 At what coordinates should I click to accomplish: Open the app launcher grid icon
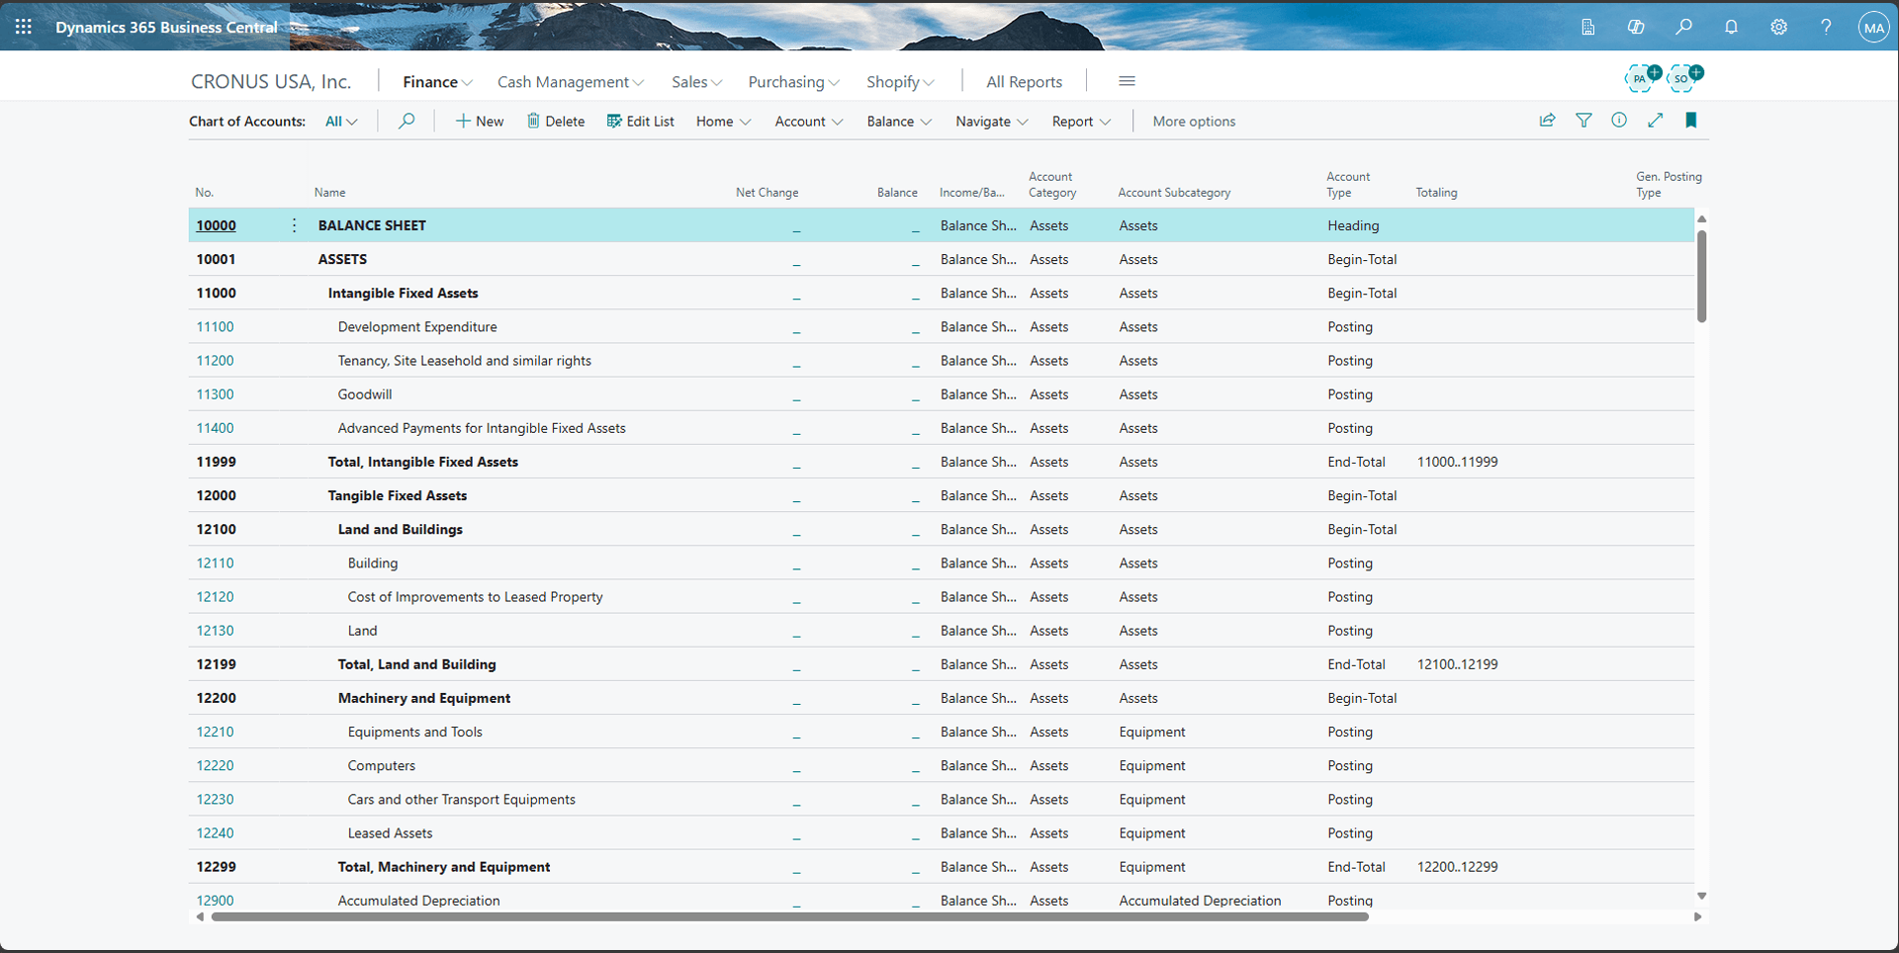tap(24, 27)
